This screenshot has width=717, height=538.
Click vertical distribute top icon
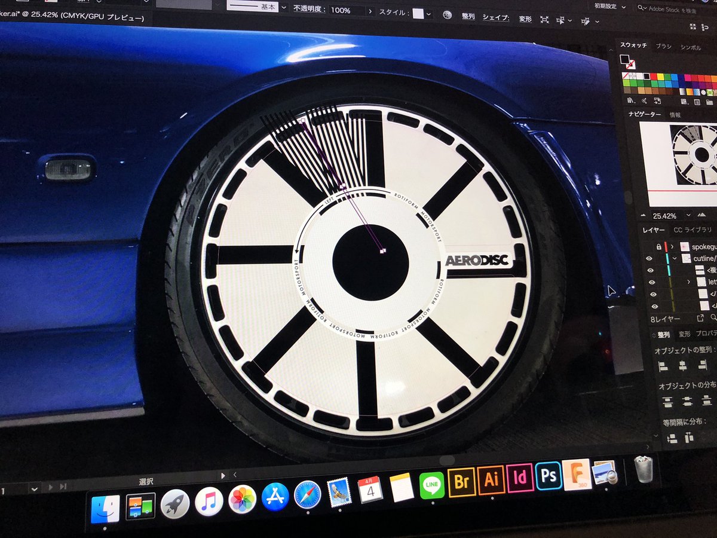click(668, 401)
